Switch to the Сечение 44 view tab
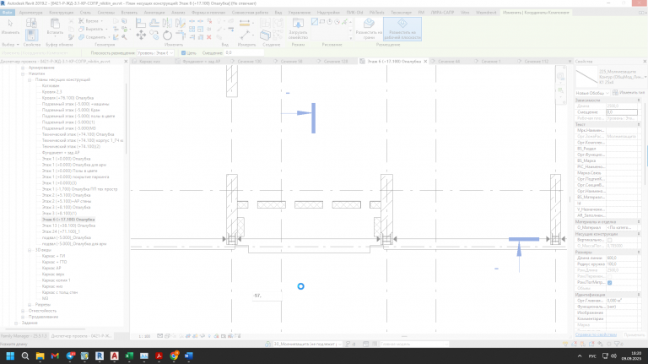The image size is (648, 364). (x=449, y=61)
